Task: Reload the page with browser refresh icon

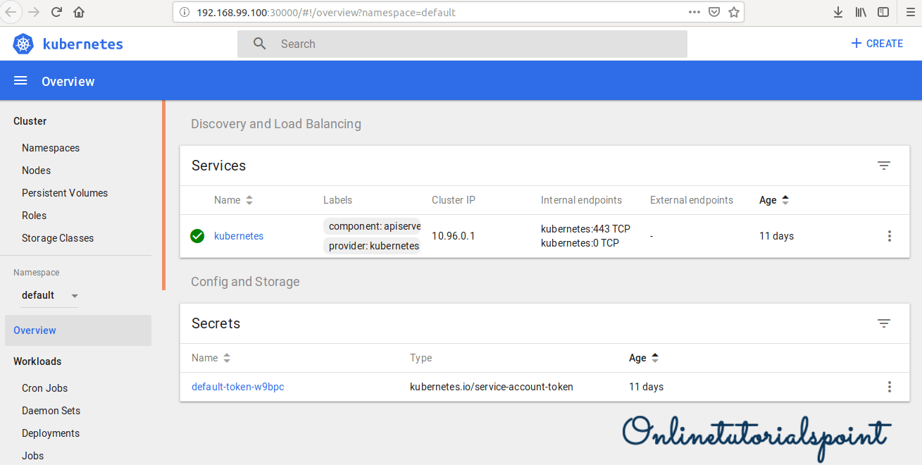Action: pyautogui.click(x=57, y=12)
